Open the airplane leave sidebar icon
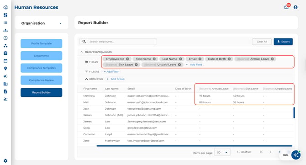The image size is (306, 165). [5, 99]
